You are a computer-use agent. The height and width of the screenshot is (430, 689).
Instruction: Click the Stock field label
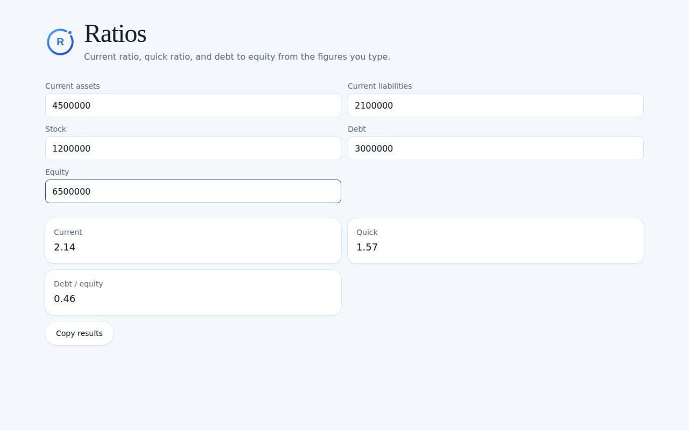point(55,129)
